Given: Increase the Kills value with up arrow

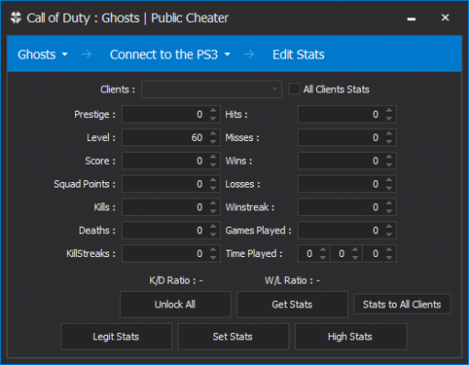Looking at the screenshot, I should coord(213,203).
